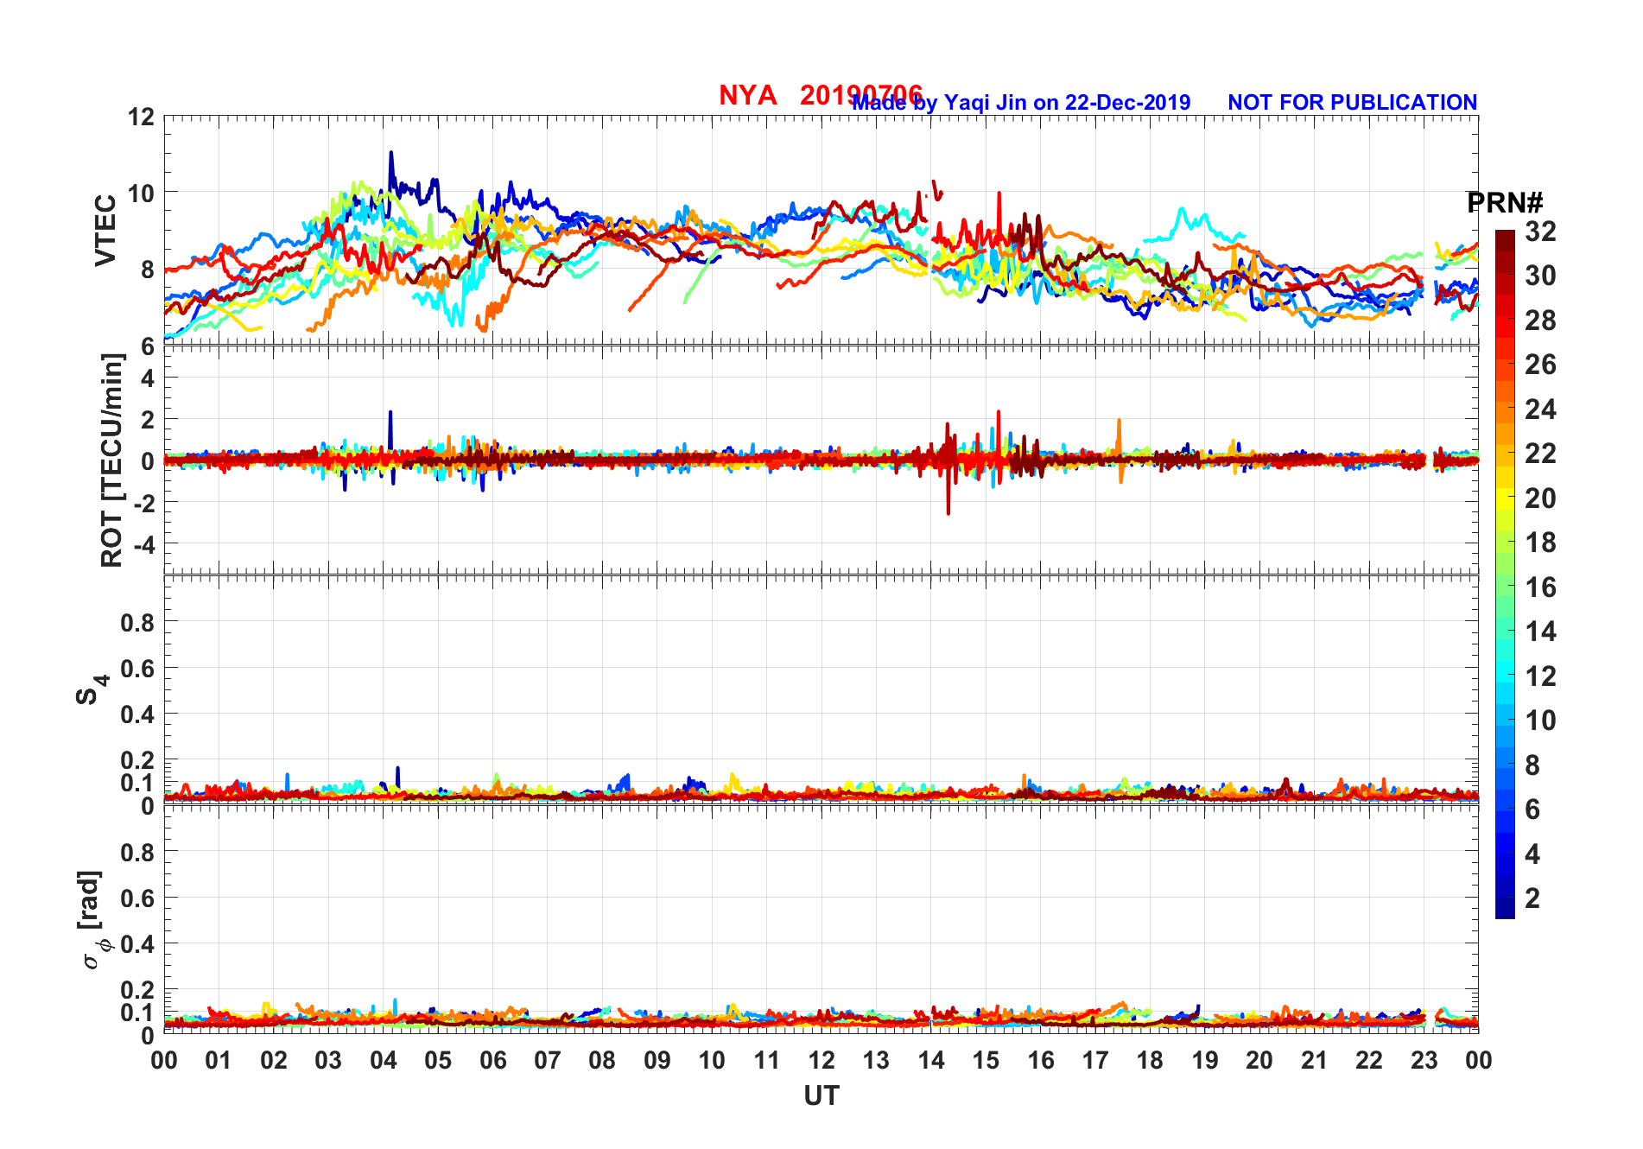Click the "12" tick on the VTEC y-axis
Viewport: 1643px width, 1149px height.
point(141,117)
